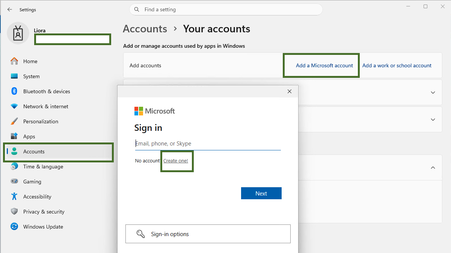Expand the second collapsed accounts section

point(433,119)
